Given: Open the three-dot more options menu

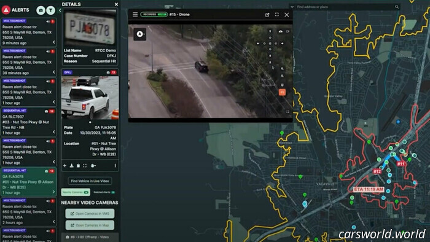Looking at the screenshot, I should 115,166.
